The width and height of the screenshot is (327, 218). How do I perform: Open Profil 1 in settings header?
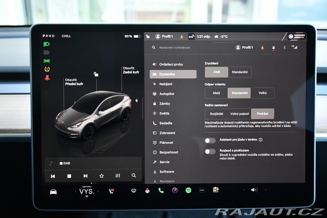(244, 48)
